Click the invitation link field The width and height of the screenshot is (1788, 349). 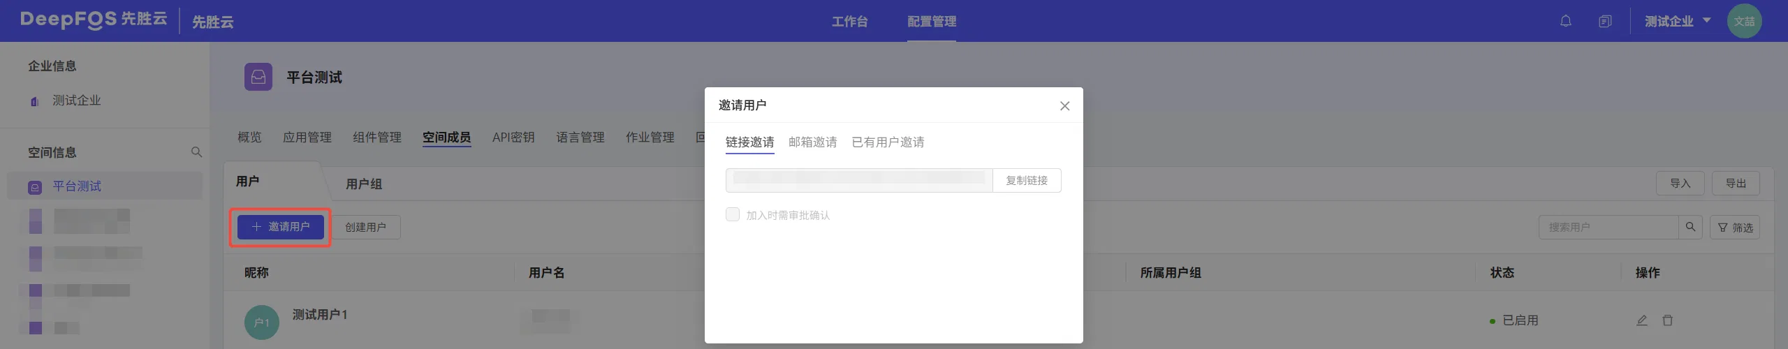click(859, 180)
